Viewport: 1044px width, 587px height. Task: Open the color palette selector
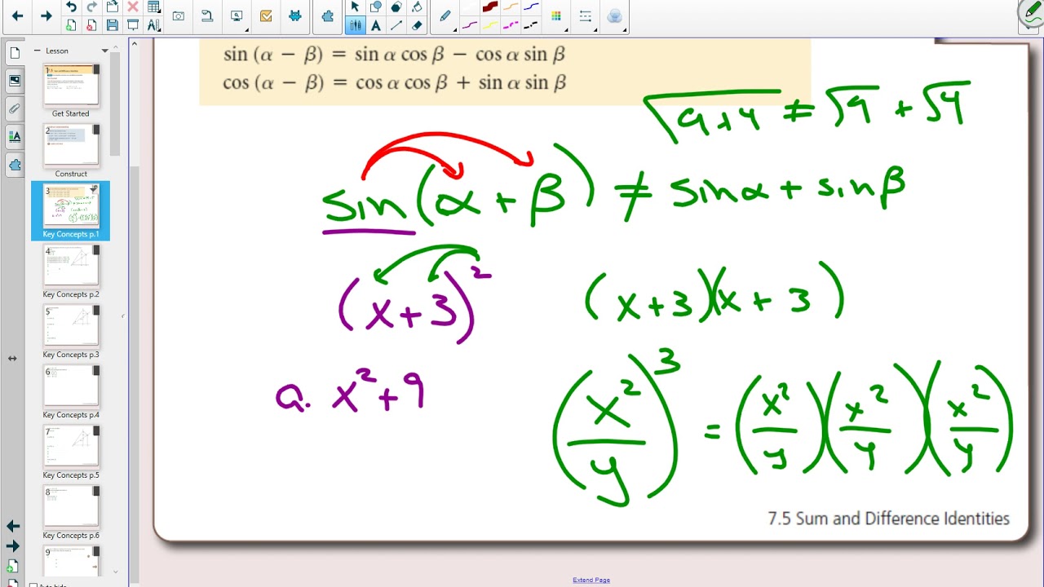coord(556,16)
